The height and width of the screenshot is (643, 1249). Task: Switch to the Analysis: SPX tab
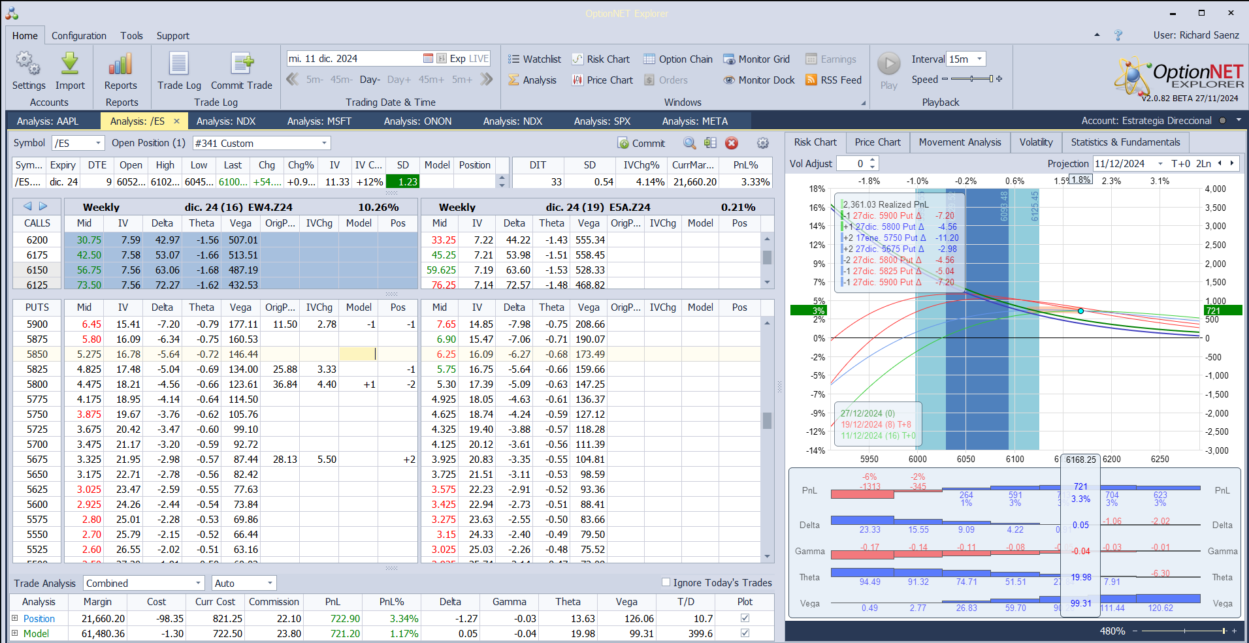[602, 121]
